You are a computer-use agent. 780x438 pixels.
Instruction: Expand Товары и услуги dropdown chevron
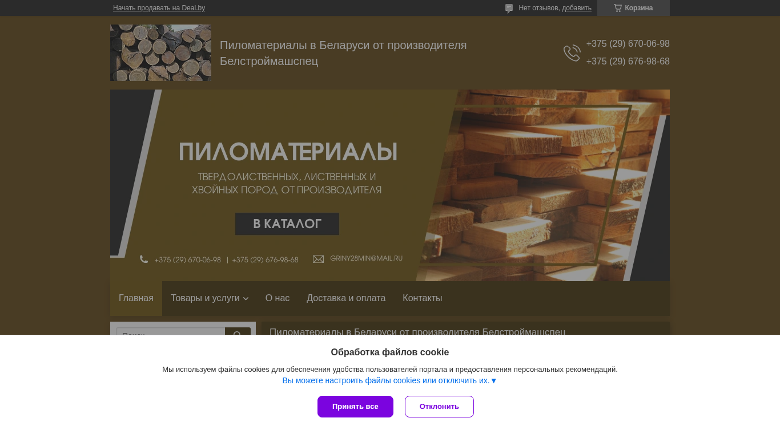[246, 299]
